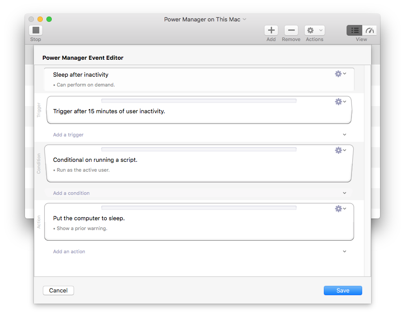Switch to gauge view icon
The width and height of the screenshot is (405, 313).
point(370,30)
